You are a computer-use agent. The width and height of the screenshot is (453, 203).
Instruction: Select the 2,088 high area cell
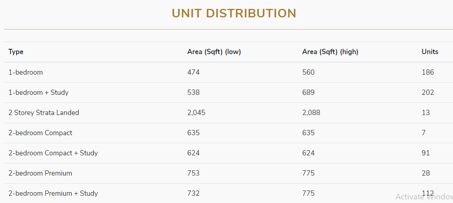tap(311, 113)
